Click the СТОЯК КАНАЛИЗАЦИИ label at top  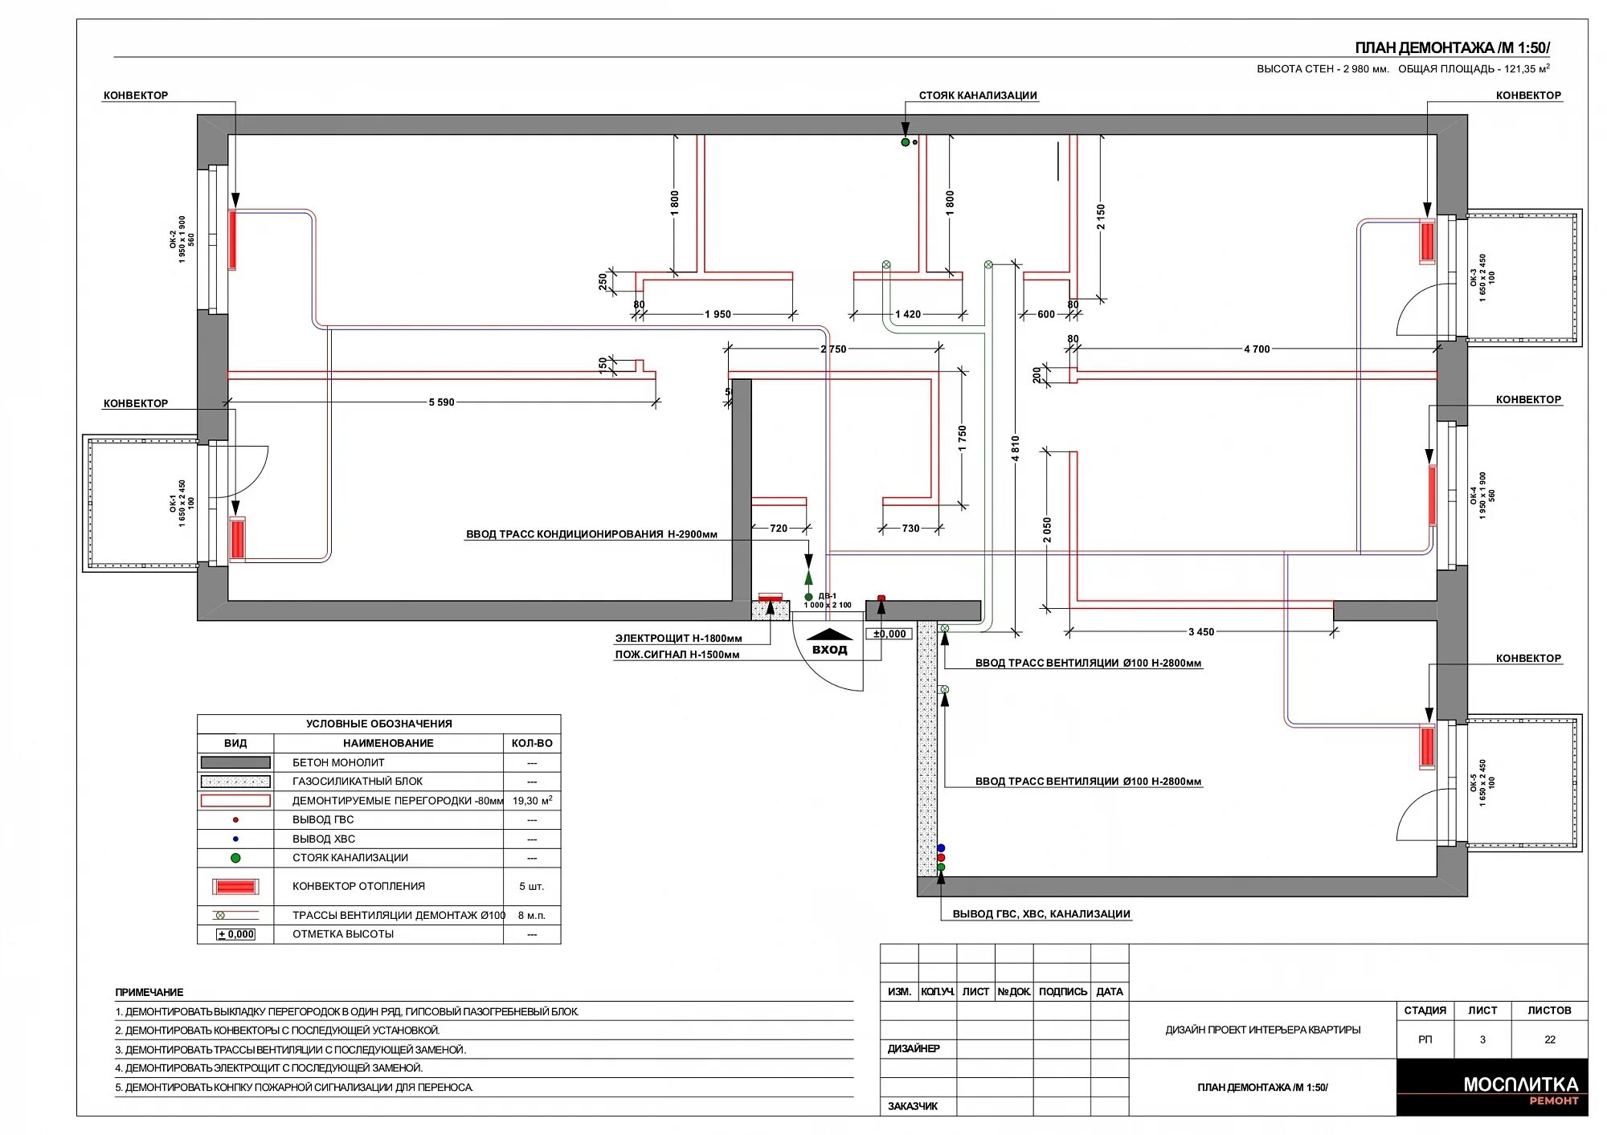pos(977,96)
